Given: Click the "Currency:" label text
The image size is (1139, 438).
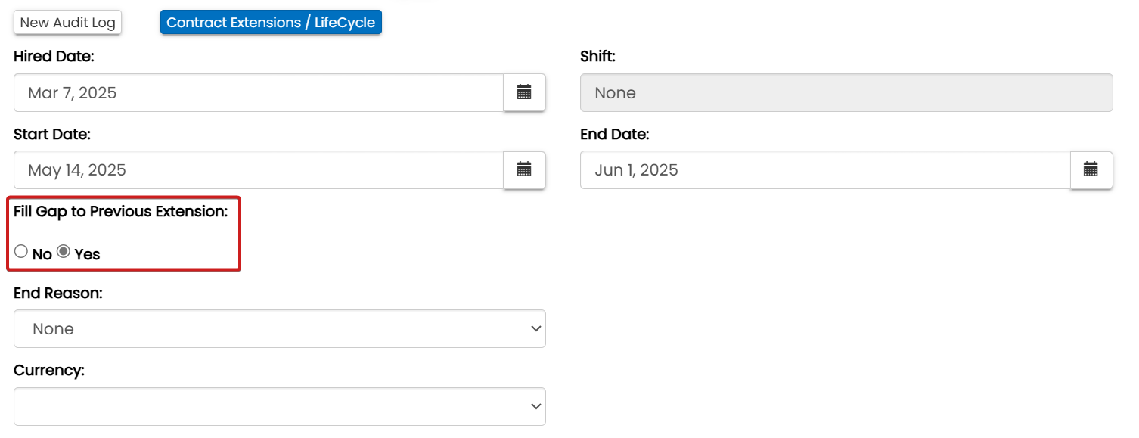Looking at the screenshot, I should point(49,370).
